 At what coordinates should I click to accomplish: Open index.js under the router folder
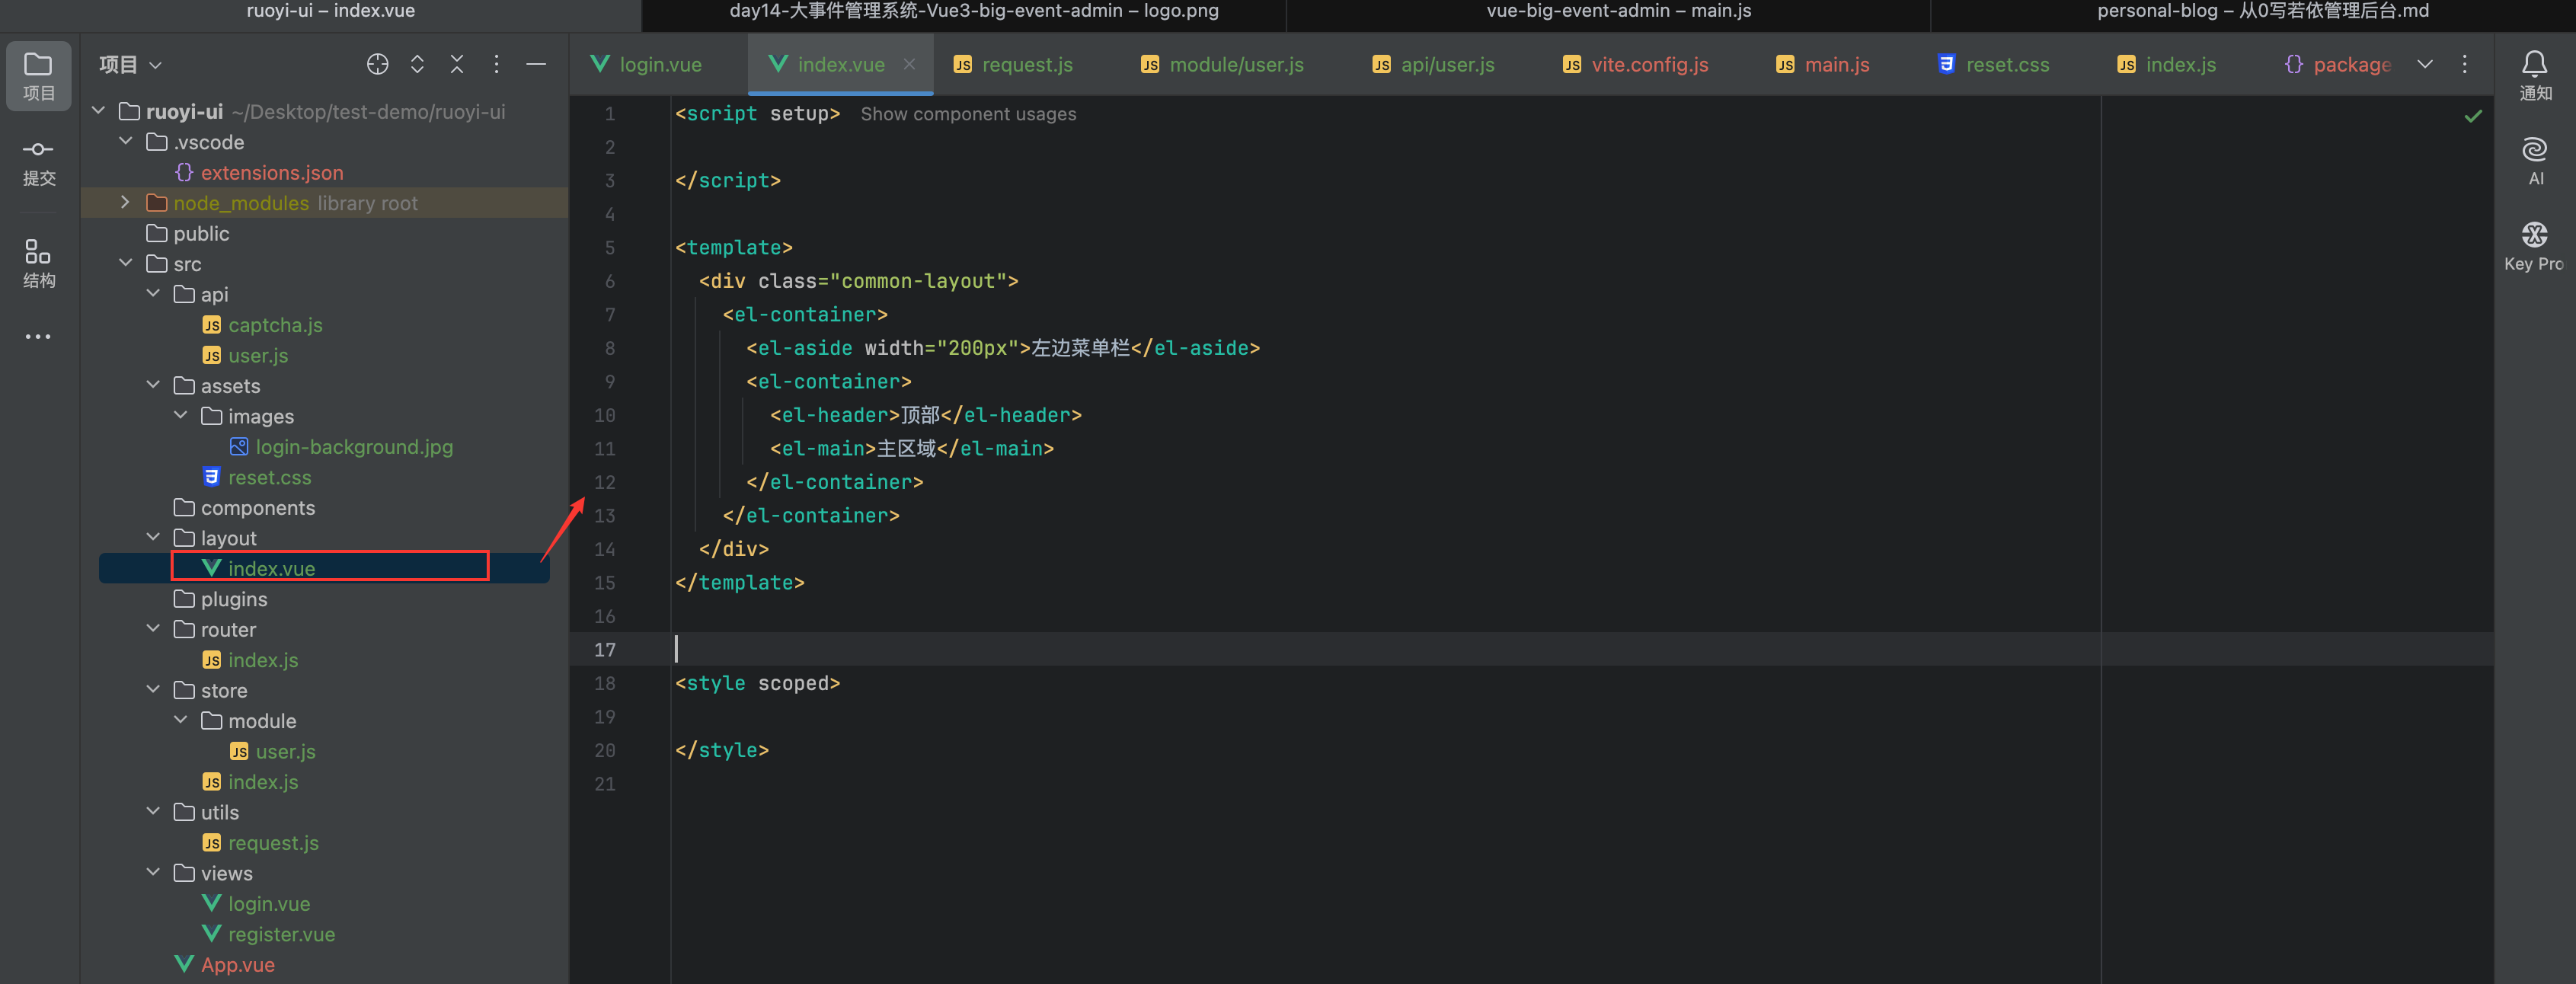(263, 659)
